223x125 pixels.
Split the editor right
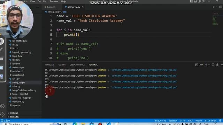[x=221, y=7]
